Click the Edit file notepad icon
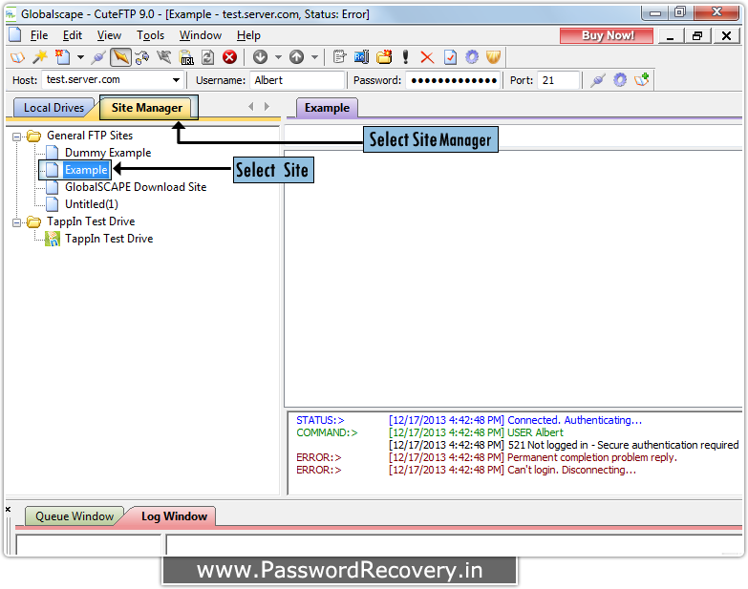The height and width of the screenshot is (589, 748). tap(339, 57)
